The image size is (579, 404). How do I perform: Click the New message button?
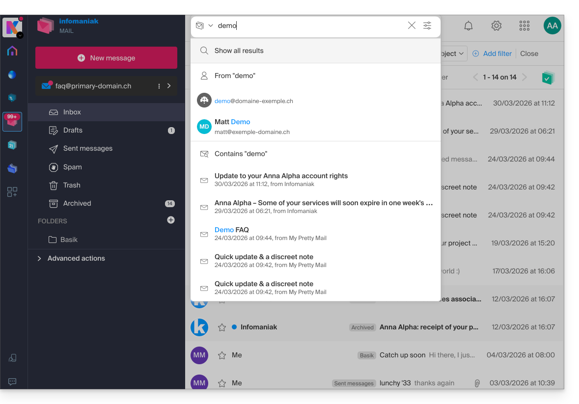(106, 58)
